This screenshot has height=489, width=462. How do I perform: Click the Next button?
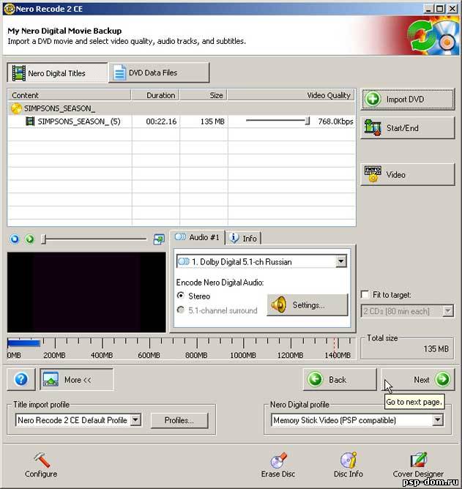418,379
